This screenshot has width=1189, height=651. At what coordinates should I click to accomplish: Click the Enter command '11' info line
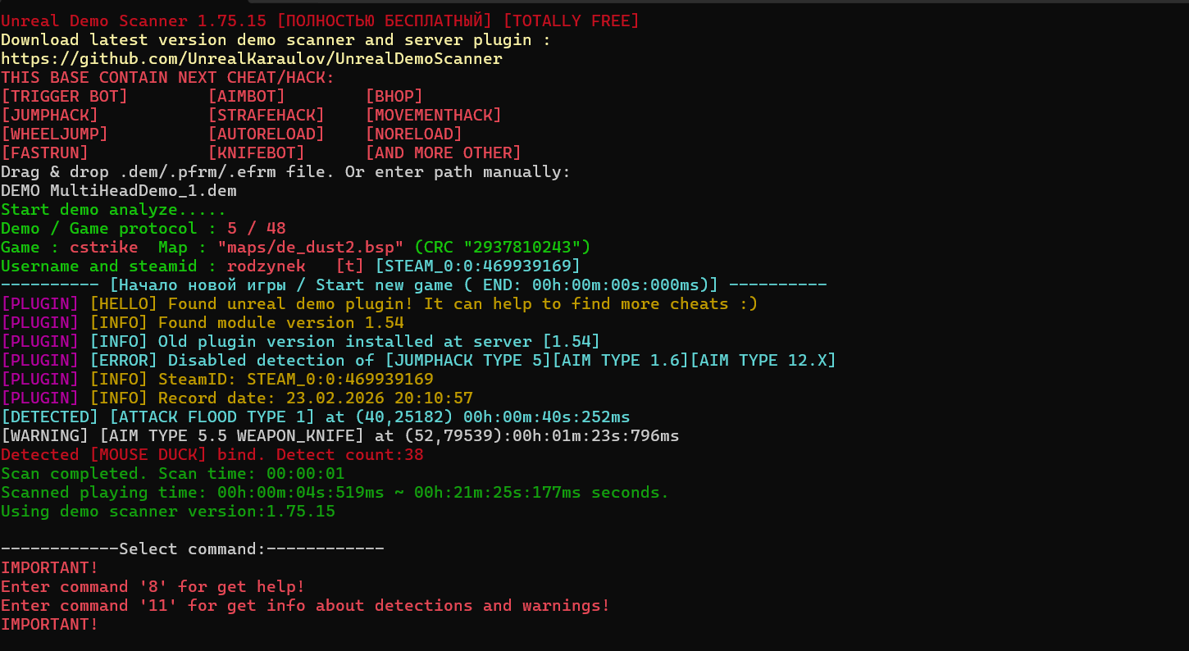coord(305,606)
